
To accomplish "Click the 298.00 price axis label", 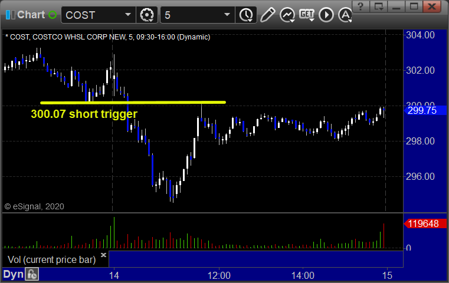I will click(x=420, y=141).
